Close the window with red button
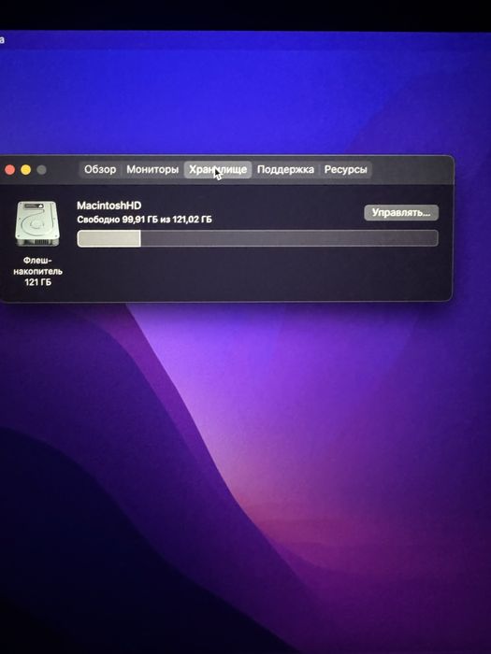Screen dimensions: 491x654 tap(10, 170)
